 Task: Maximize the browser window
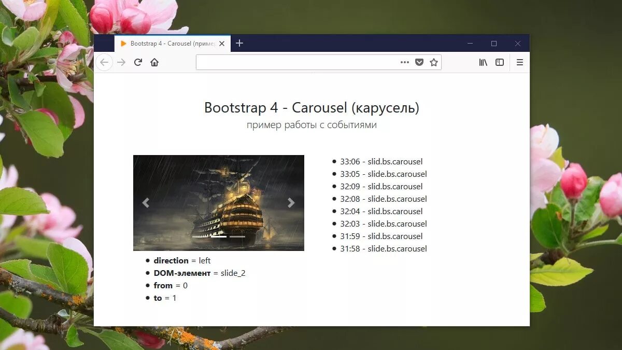(494, 44)
